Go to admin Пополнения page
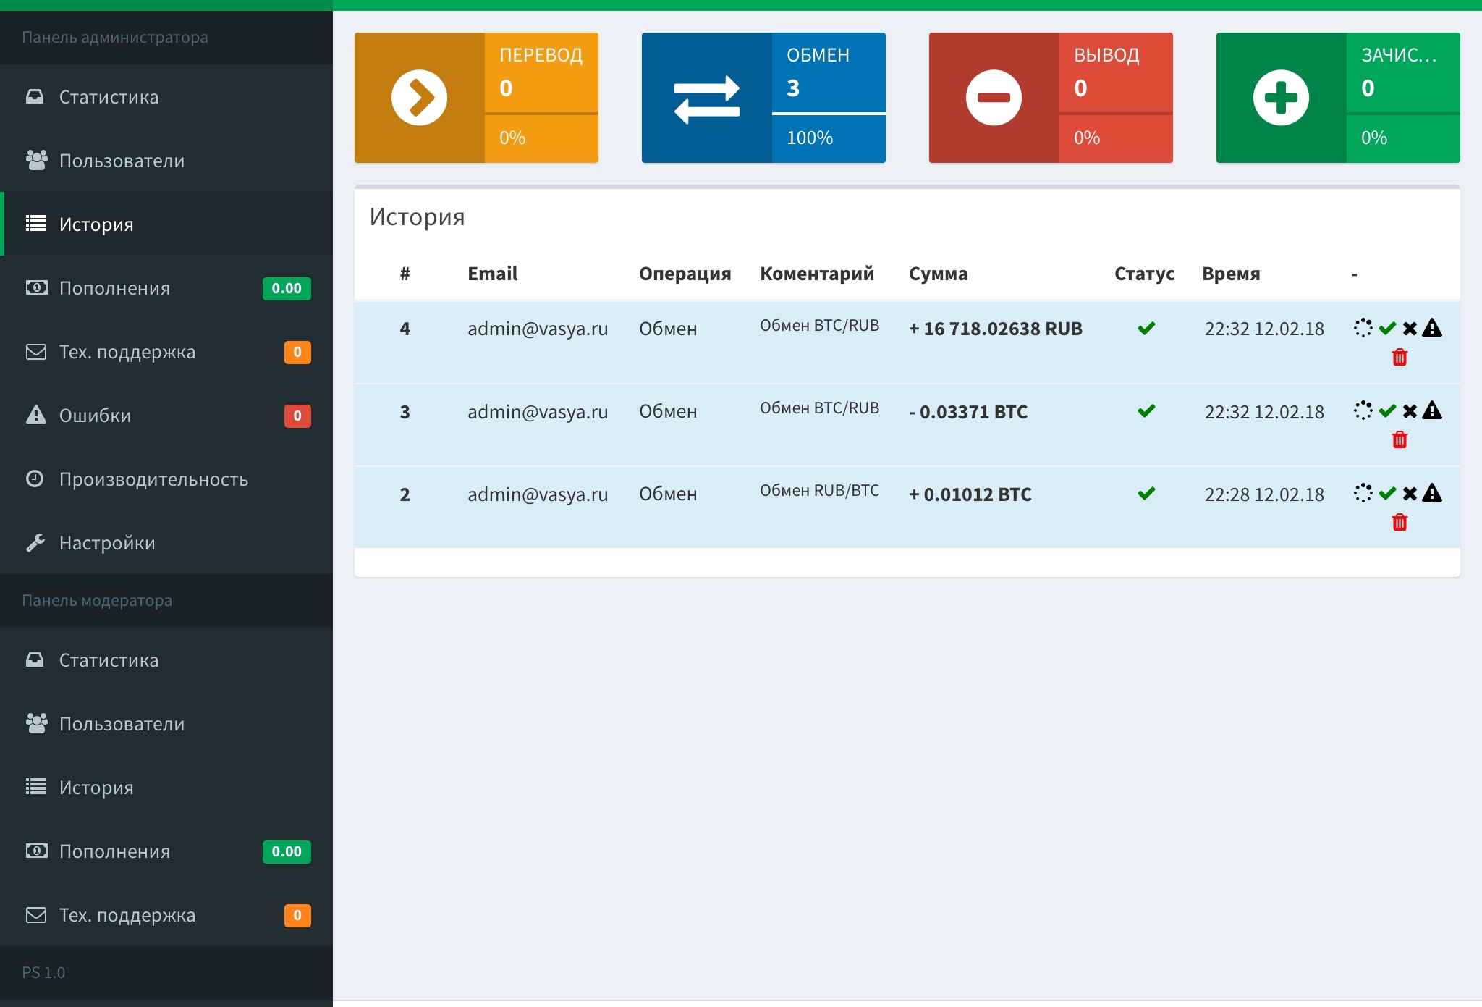The height and width of the screenshot is (1007, 1482). tap(114, 288)
